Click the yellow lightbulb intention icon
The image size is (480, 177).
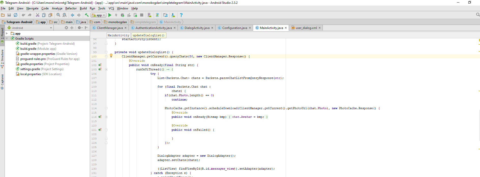point(111,56)
